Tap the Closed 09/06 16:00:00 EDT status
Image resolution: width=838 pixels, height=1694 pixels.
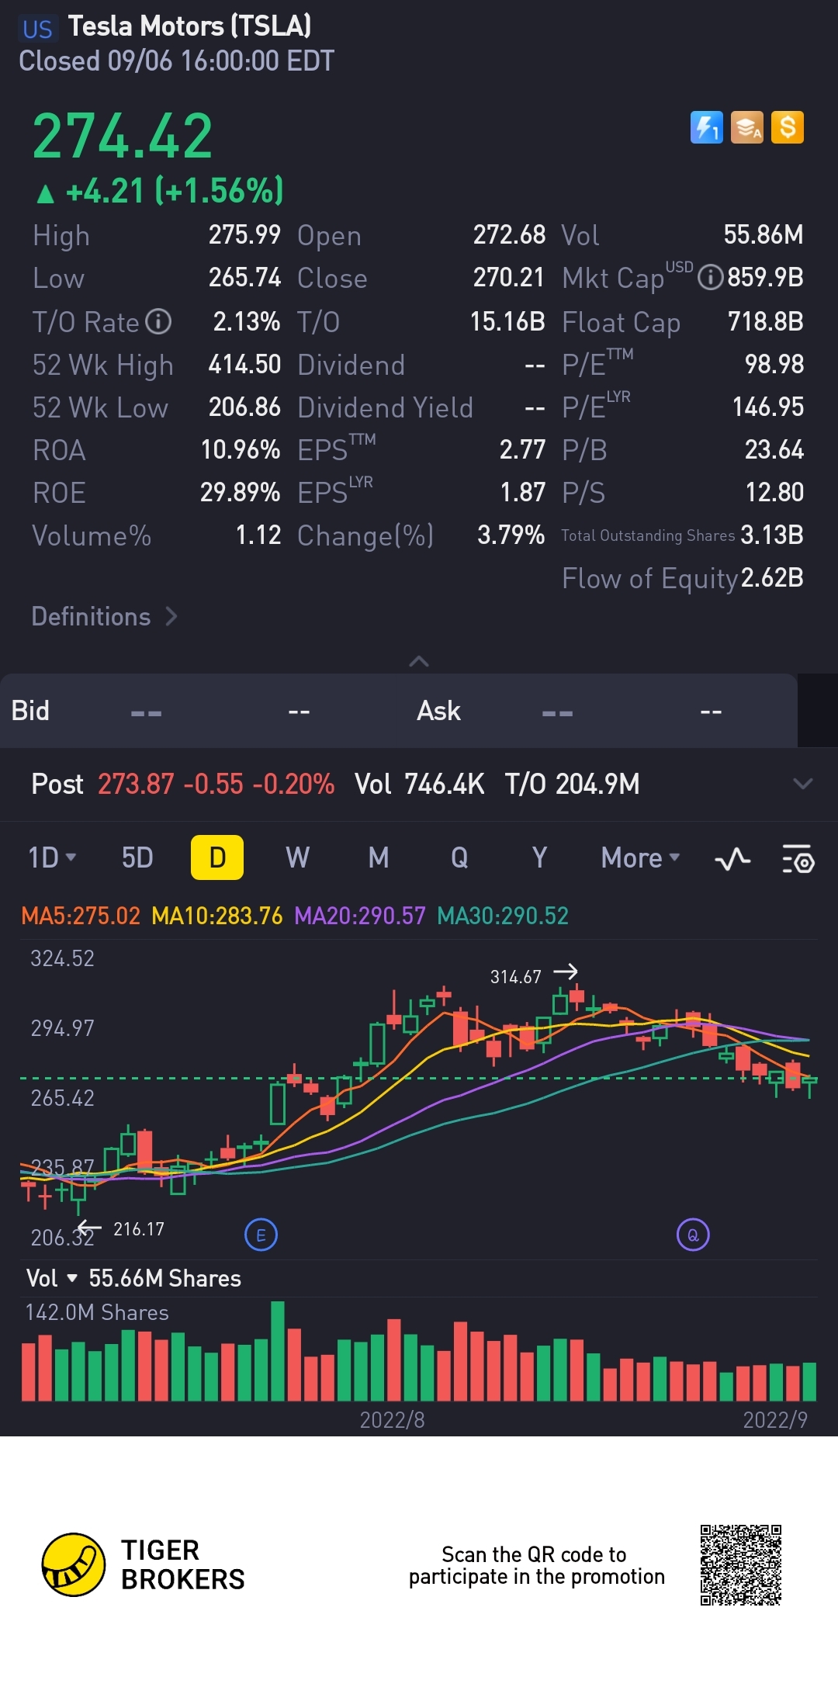click(177, 61)
